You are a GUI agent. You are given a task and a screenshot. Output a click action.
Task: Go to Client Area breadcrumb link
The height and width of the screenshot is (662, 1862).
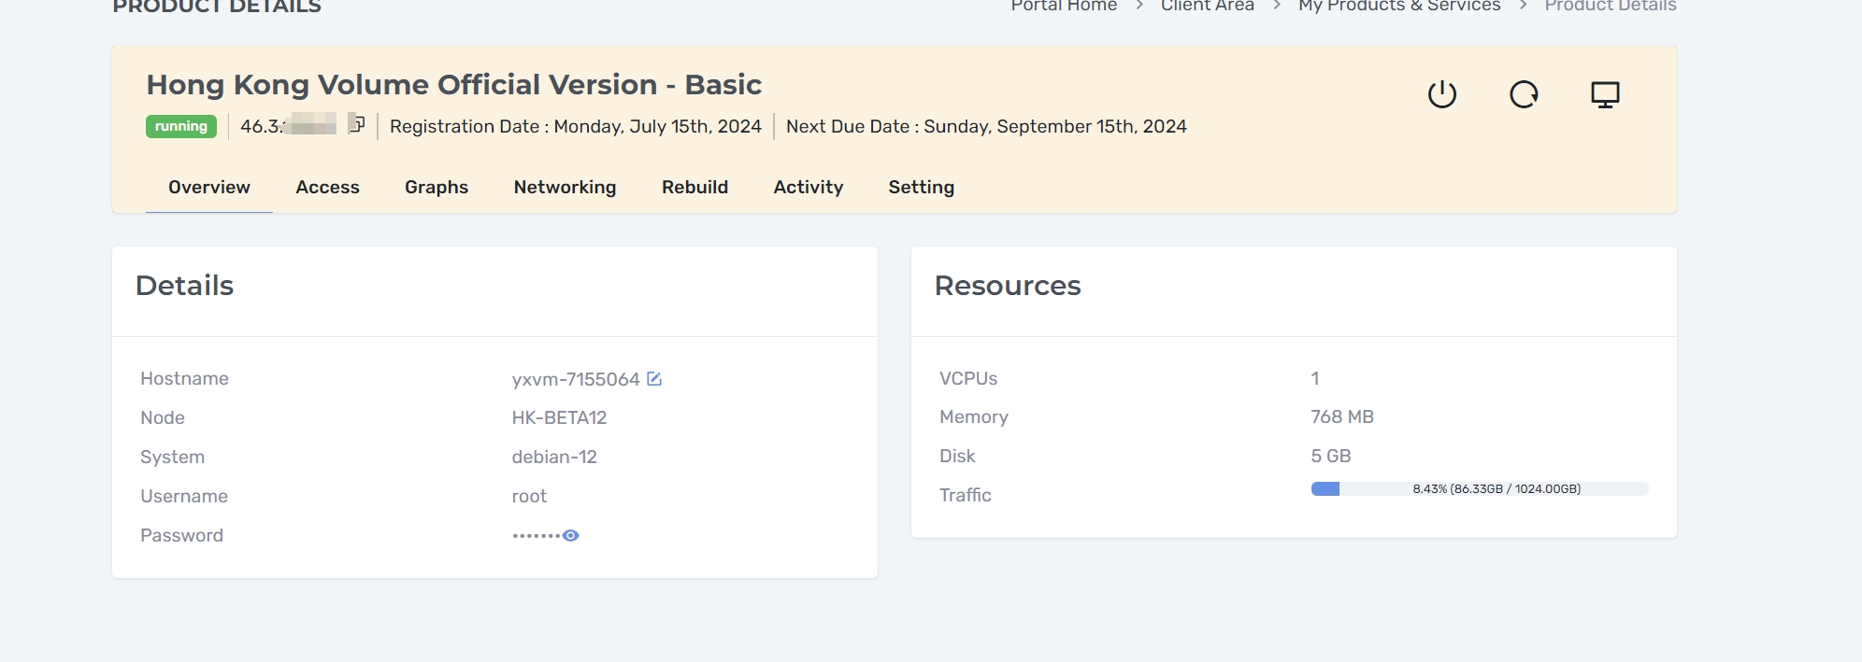[x=1207, y=7]
